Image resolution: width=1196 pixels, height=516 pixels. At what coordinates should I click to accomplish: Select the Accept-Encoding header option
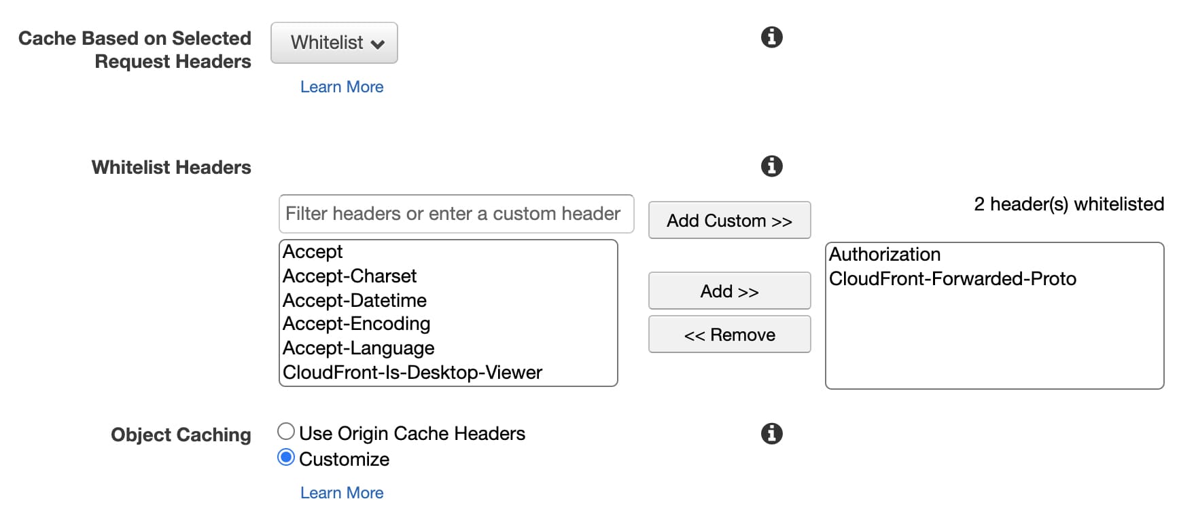click(x=357, y=324)
